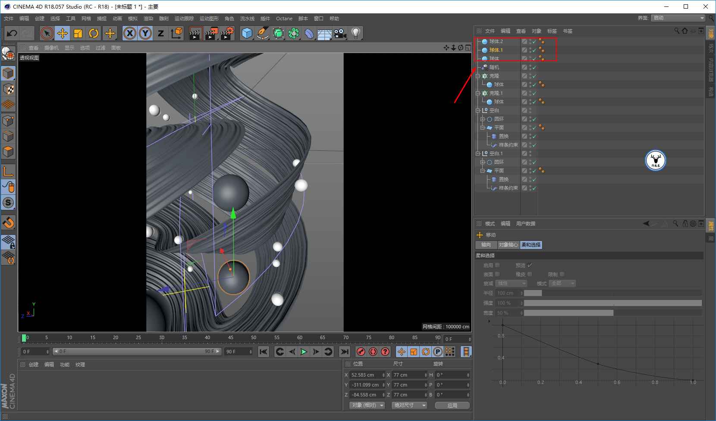Toggle the Z axis lock
716x421 pixels.
[x=161, y=33]
